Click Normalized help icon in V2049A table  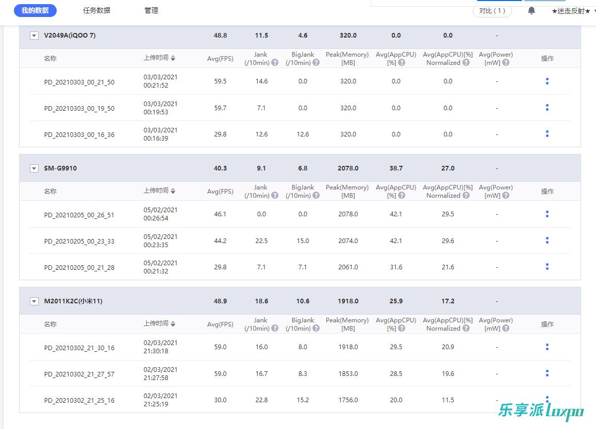[466, 63]
